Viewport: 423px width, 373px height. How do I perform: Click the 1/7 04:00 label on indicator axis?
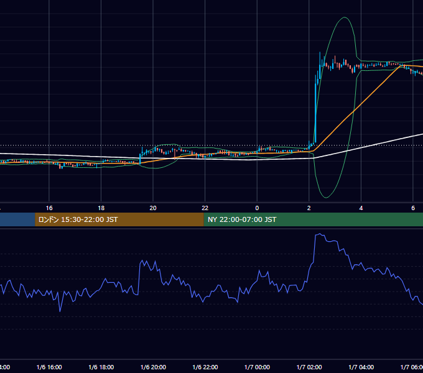(x=361, y=367)
